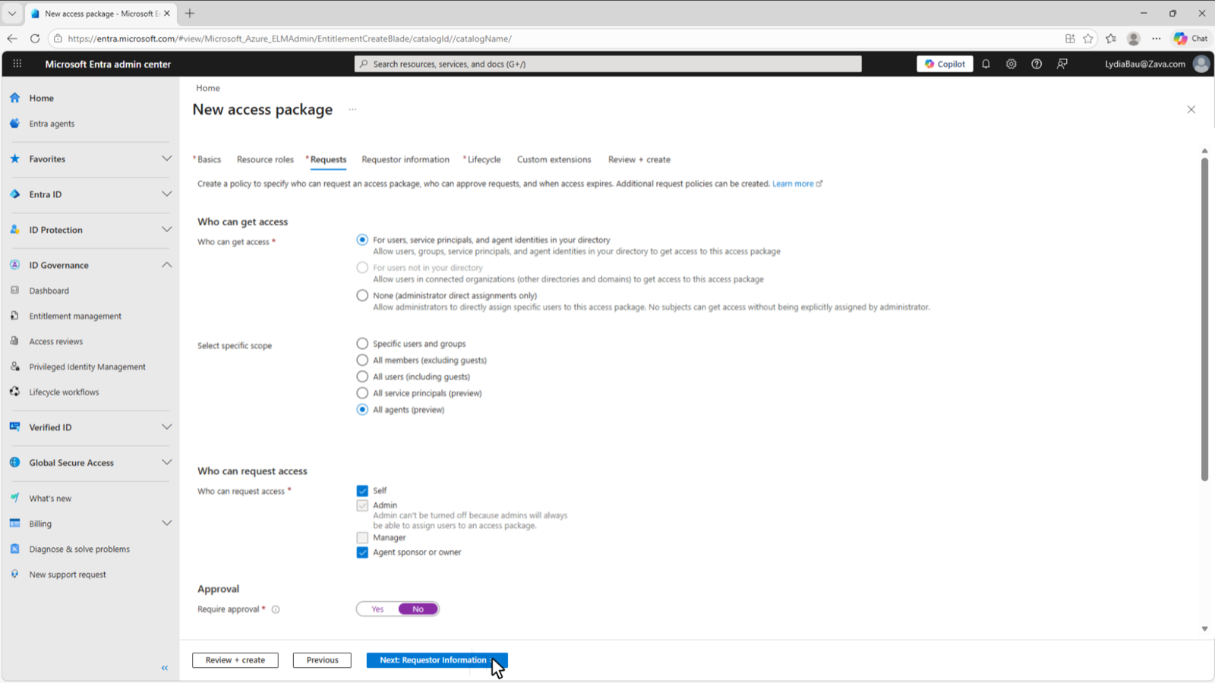The height and width of the screenshot is (683, 1215).
Task: Click the Dashboard icon in sidebar
Action: [x=14, y=291]
